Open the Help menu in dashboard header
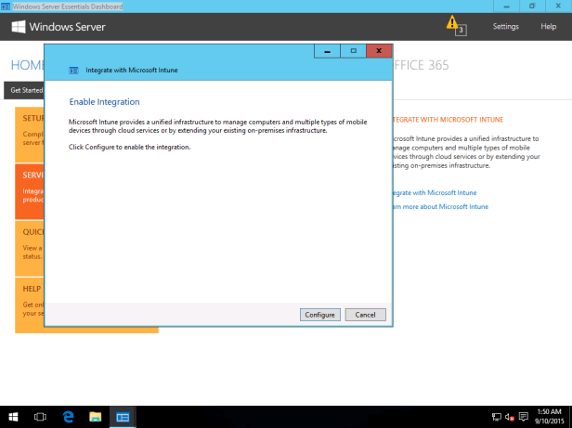The height and width of the screenshot is (428, 572). (548, 27)
